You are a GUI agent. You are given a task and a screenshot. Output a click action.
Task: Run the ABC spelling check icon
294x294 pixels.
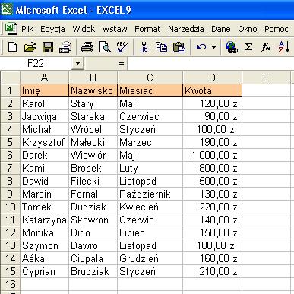click(x=122, y=47)
